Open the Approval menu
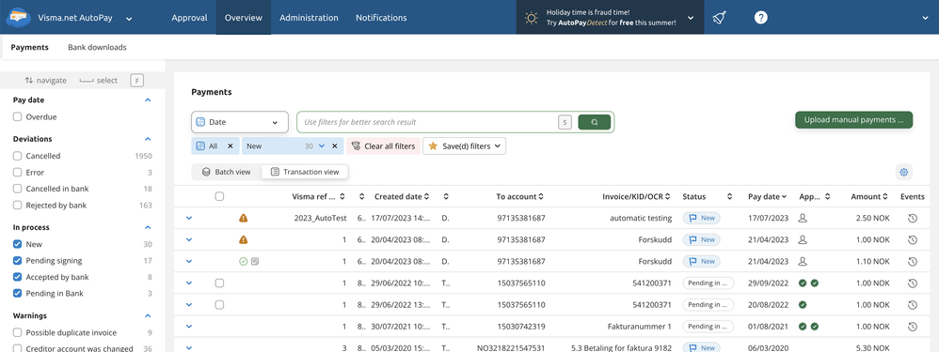 (189, 18)
